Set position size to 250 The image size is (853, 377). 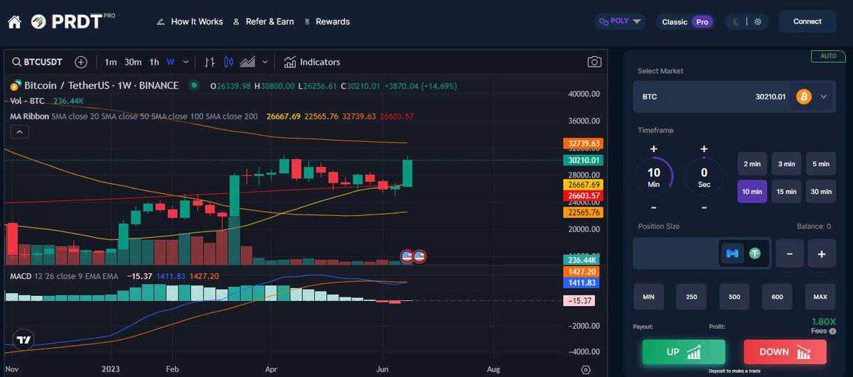tap(691, 296)
